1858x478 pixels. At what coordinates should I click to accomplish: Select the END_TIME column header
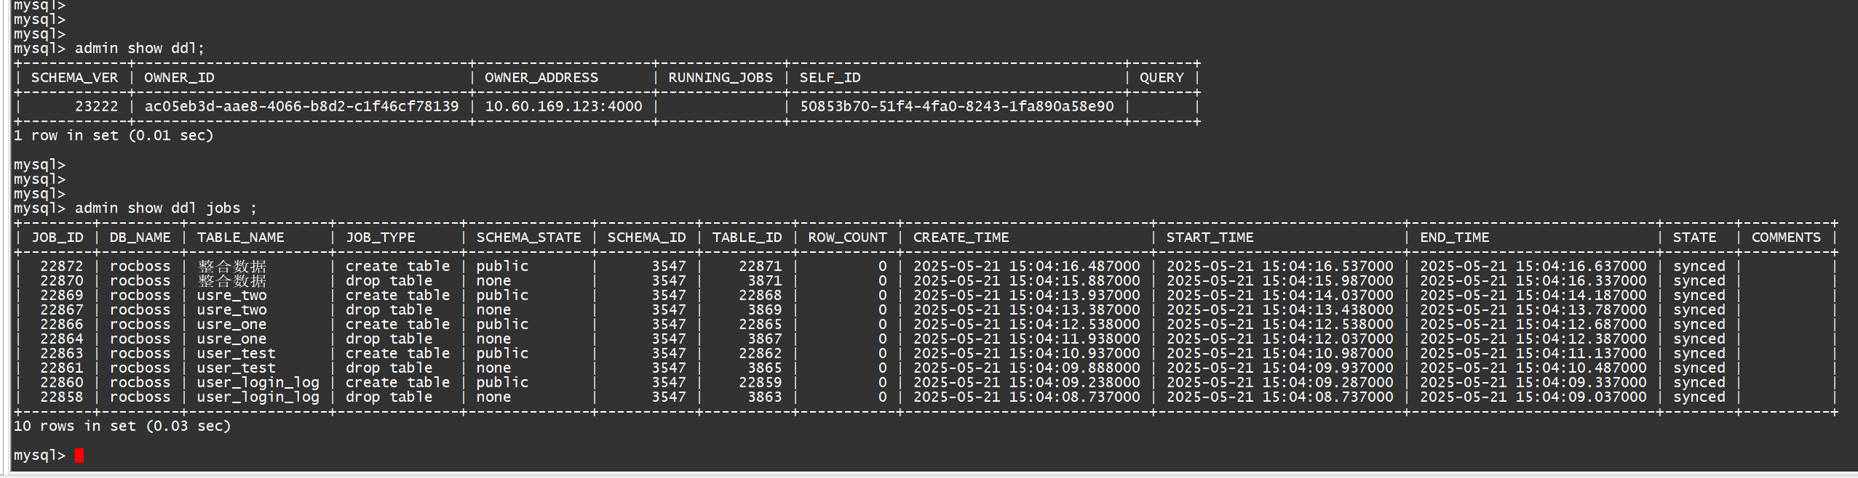pyautogui.click(x=1454, y=238)
